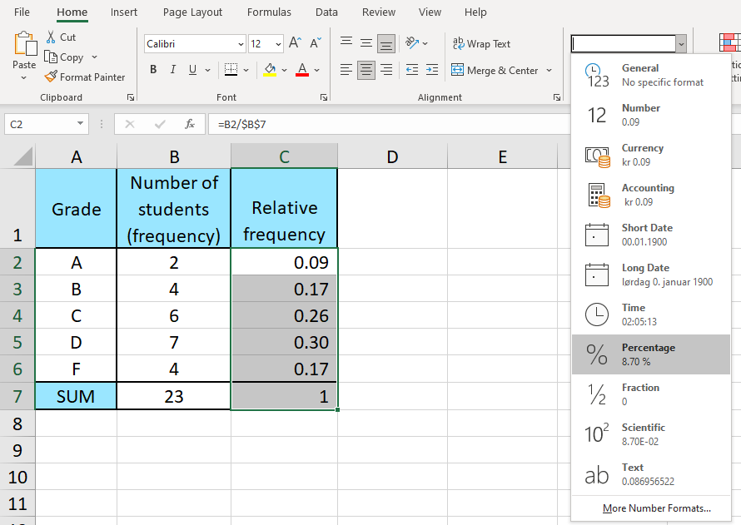Click the Increase Indent icon
The height and width of the screenshot is (525, 741).
(x=431, y=71)
